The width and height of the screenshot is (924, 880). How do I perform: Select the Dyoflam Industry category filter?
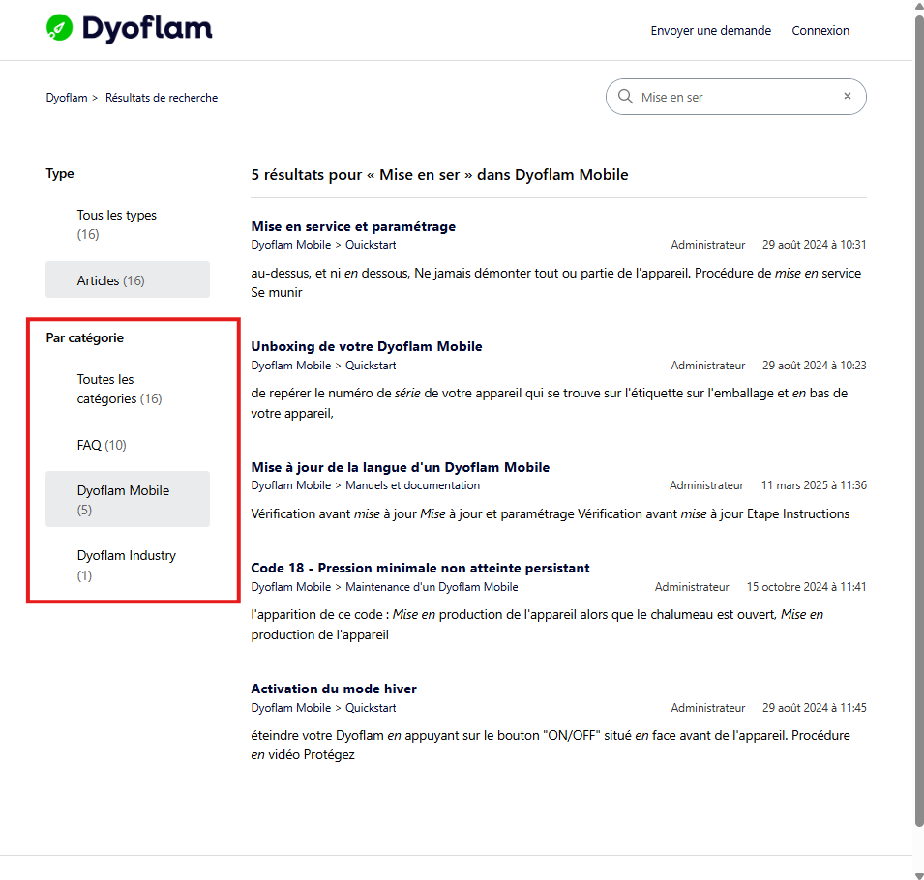[128, 565]
